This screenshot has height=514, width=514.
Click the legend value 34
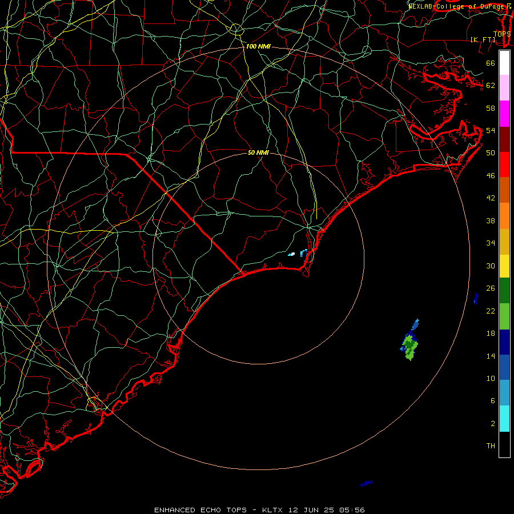[x=491, y=243]
